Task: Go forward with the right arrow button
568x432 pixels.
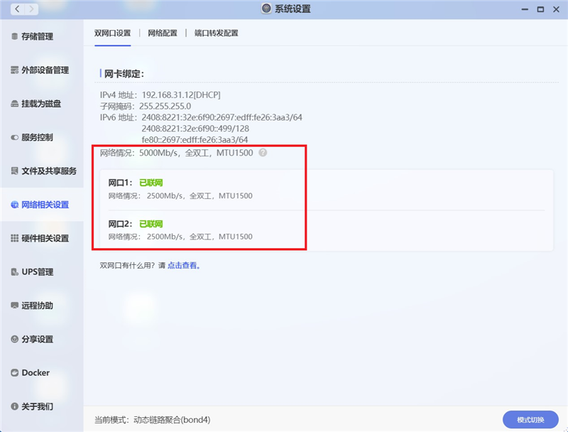Action: 33,9
